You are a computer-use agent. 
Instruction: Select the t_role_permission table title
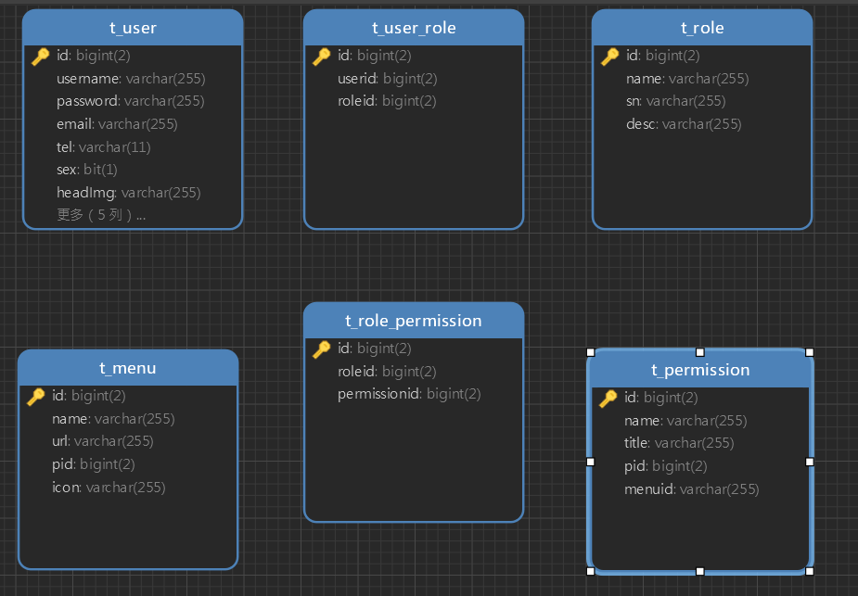[414, 321]
